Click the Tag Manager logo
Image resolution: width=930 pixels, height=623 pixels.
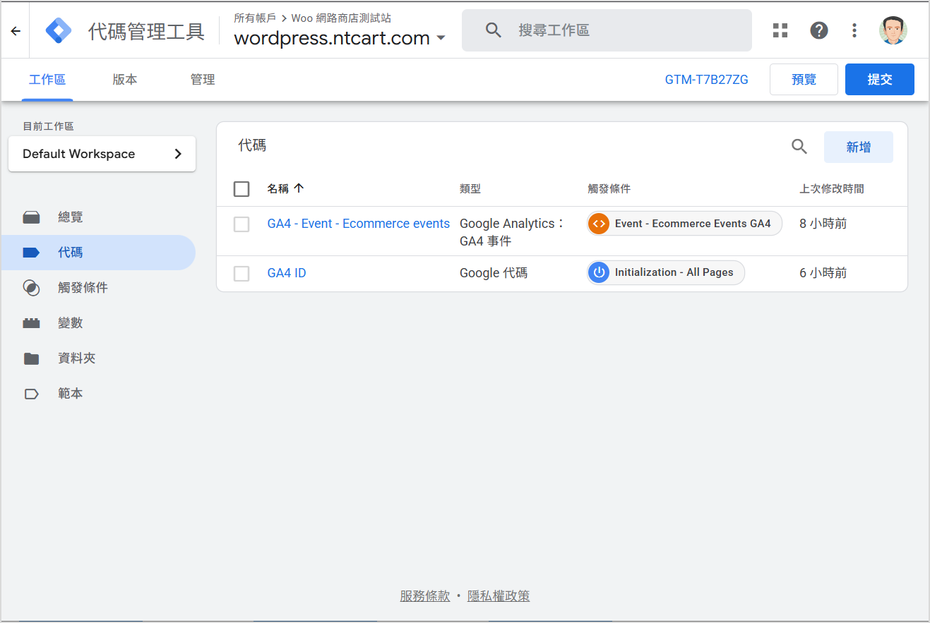pyautogui.click(x=59, y=30)
